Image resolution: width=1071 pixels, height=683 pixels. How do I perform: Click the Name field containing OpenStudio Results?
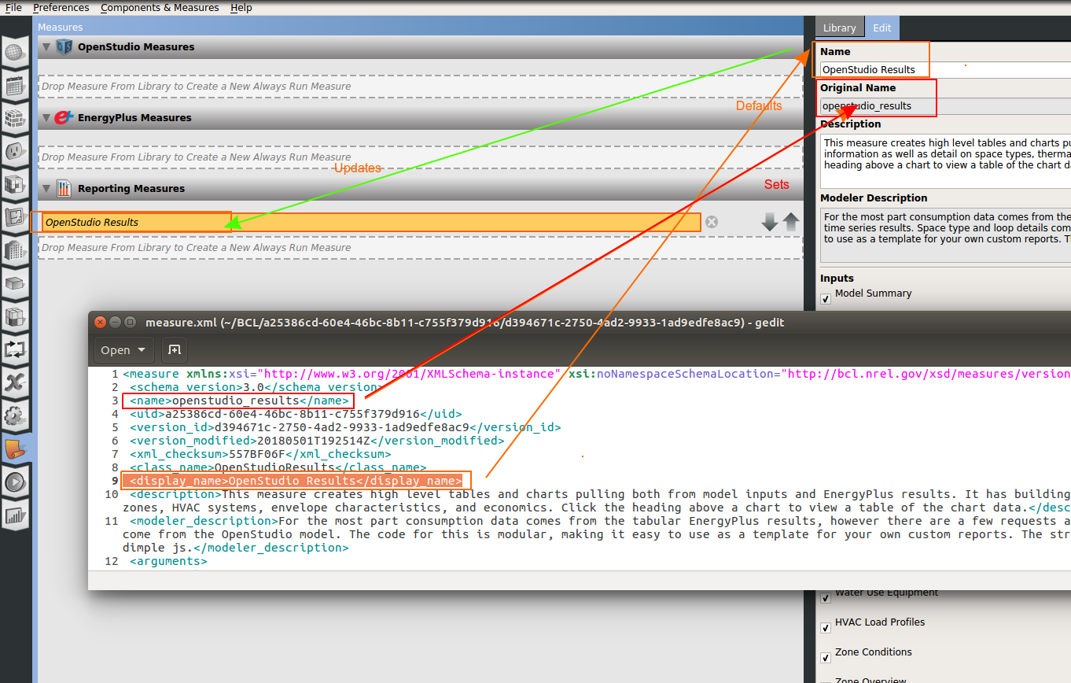[x=945, y=69]
